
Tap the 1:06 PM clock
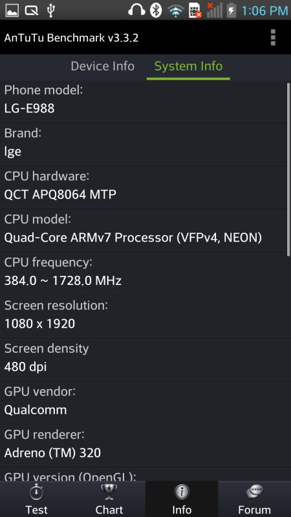(x=264, y=11)
